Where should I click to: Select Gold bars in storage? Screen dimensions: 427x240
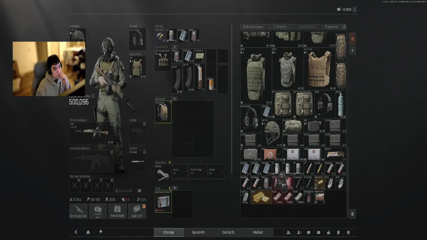(x=261, y=197)
